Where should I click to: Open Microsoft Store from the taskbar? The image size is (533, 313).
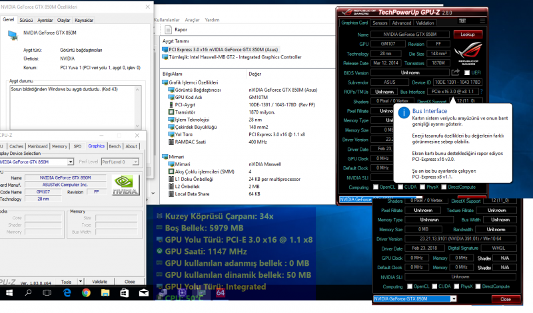[125, 292]
